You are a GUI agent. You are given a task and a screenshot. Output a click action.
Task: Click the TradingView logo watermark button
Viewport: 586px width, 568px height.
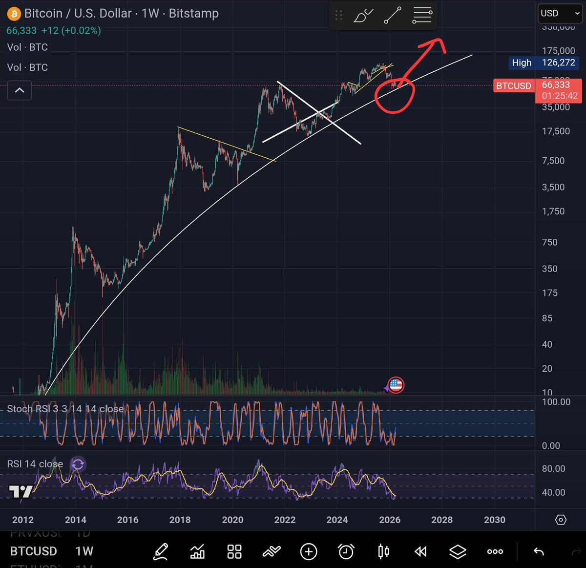click(x=21, y=491)
